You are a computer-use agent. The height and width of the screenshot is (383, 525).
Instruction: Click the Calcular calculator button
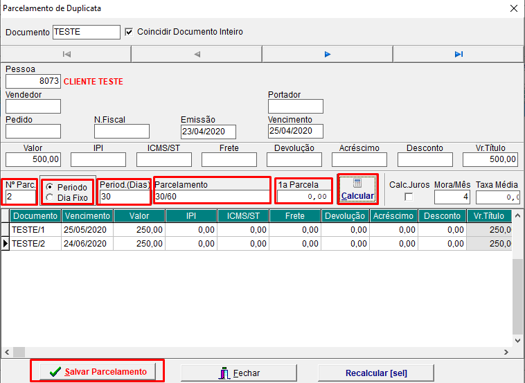coord(357,190)
